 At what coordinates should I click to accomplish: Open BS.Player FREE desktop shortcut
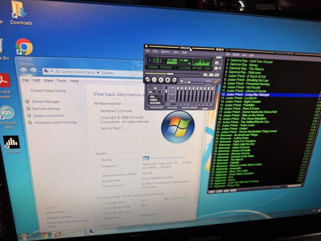point(8,117)
